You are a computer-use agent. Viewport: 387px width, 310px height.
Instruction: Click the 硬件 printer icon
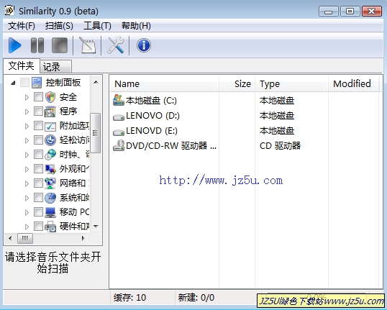tap(50, 227)
